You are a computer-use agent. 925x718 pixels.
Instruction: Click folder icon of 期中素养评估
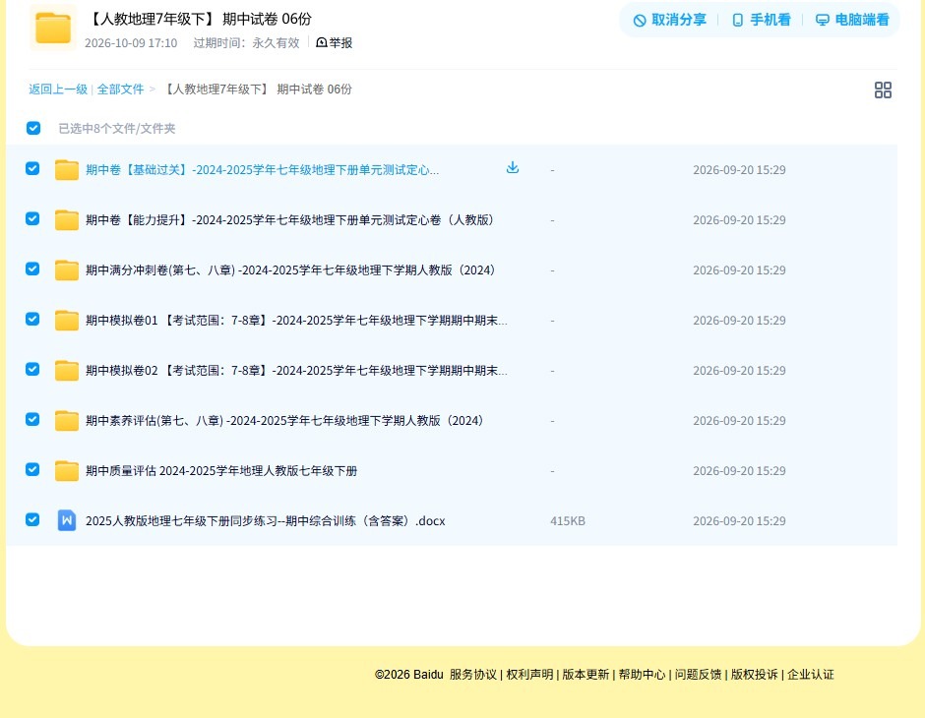click(x=67, y=420)
